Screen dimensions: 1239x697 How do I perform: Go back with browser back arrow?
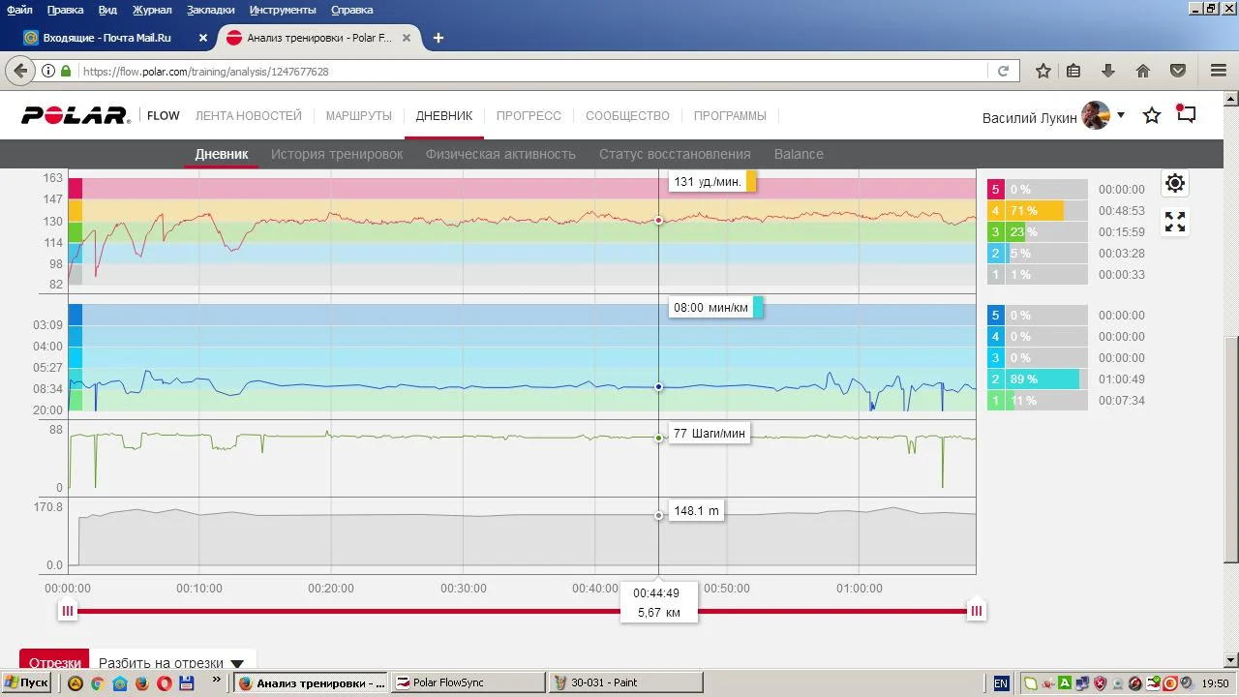[20, 71]
